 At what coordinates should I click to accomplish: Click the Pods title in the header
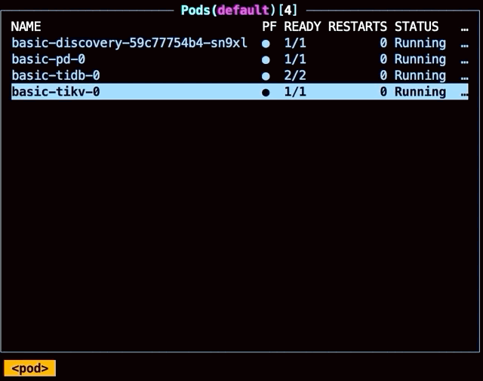[x=195, y=11]
